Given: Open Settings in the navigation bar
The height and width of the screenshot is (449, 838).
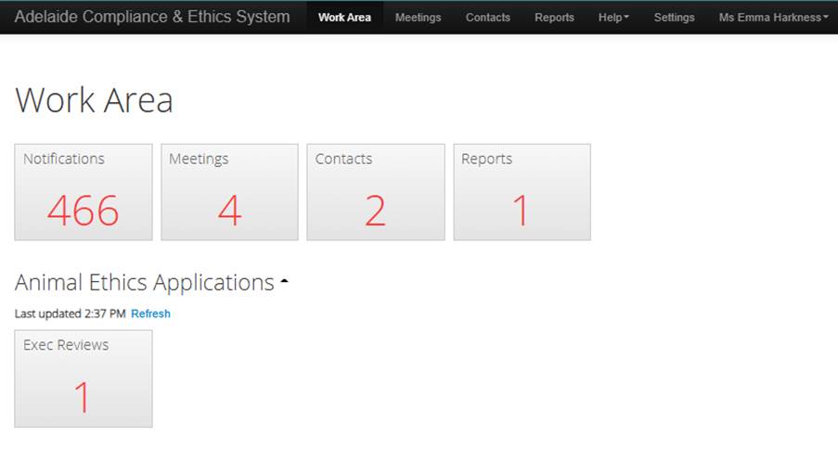Looking at the screenshot, I should [674, 18].
